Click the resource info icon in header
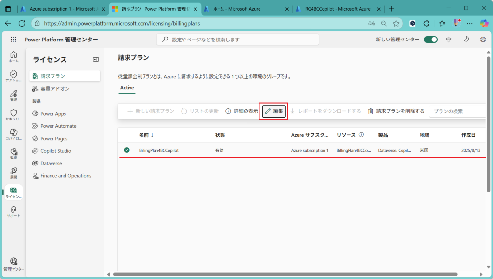 pos(361,134)
